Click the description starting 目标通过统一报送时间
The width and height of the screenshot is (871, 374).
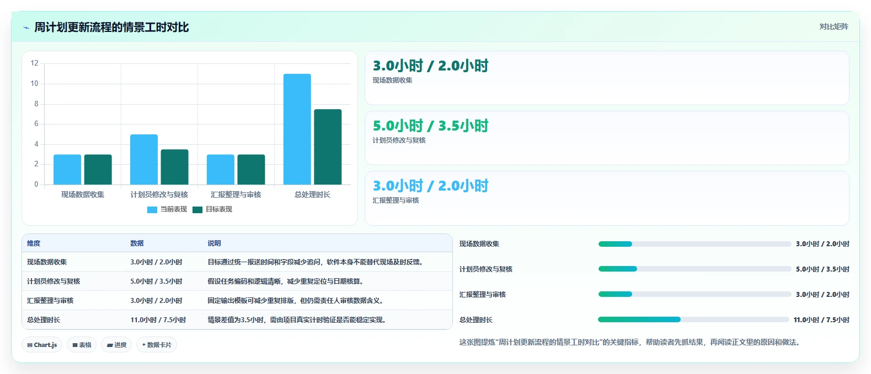pyautogui.click(x=317, y=262)
